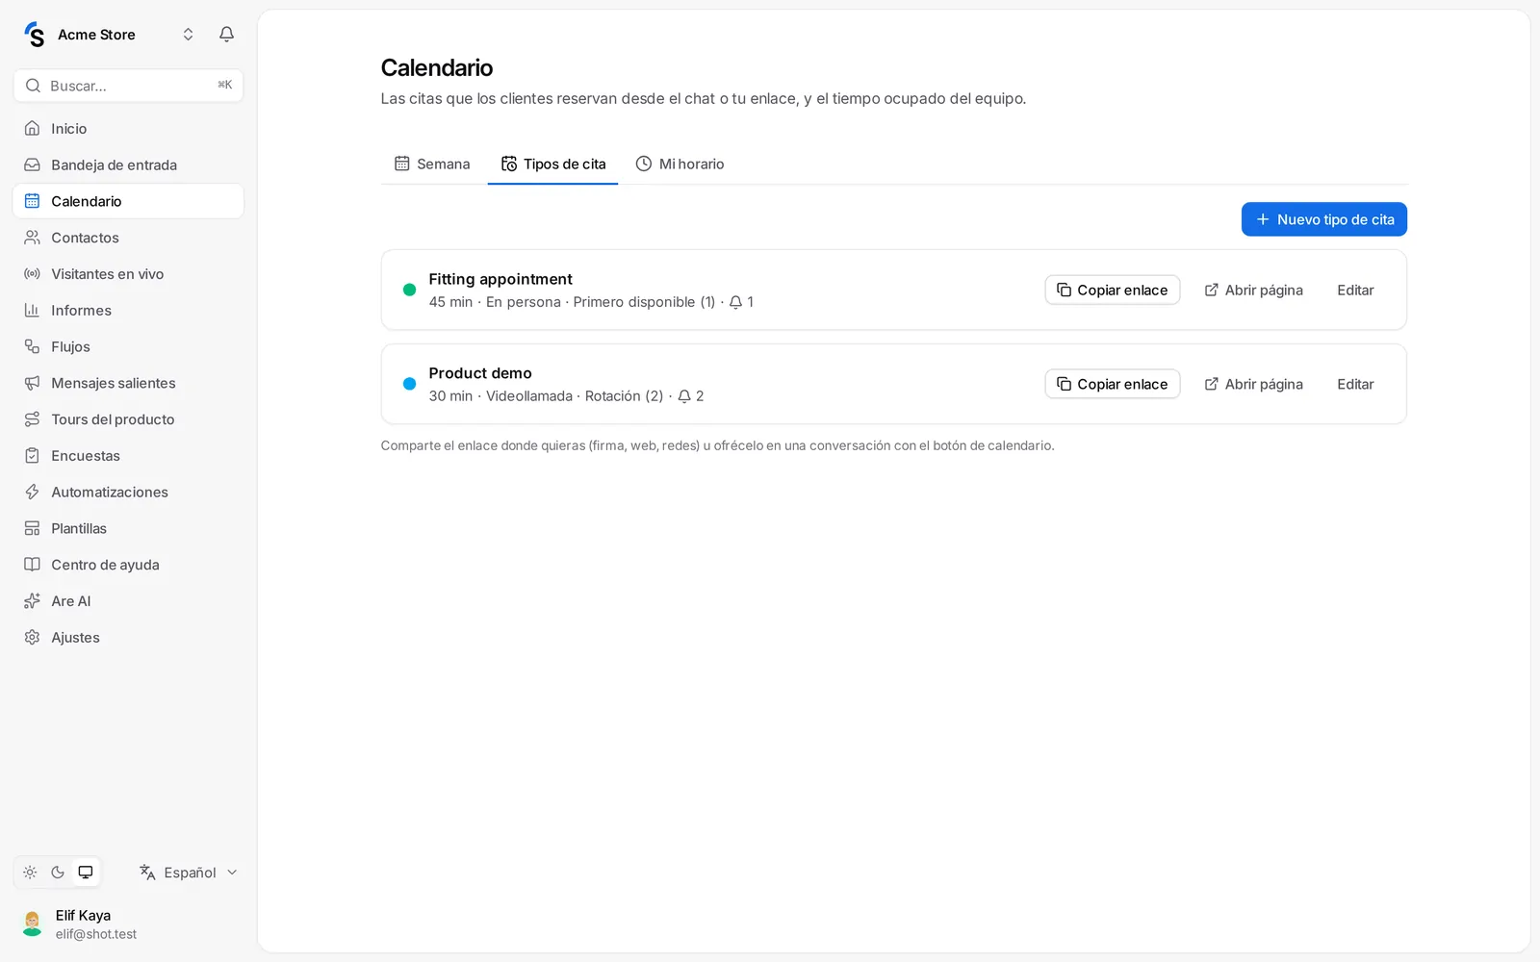Click the Mensajes salientes megaphone icon
Screen dimensions: 1540x962
32,383
